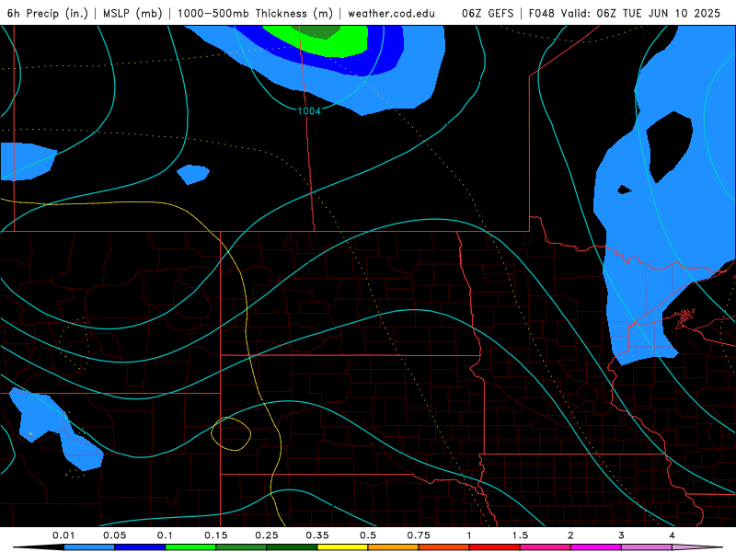Click the 0.1 legend value
The image size is (736, 552).
click(x=165, y=535)
